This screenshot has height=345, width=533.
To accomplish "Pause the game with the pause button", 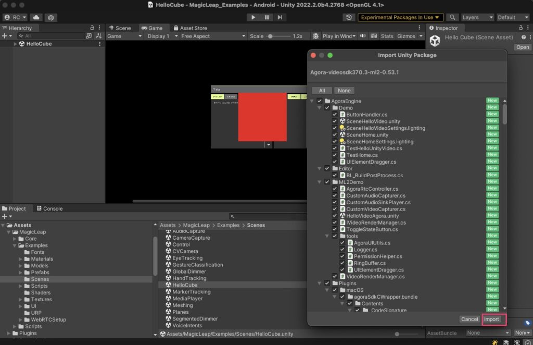I will pos(266,17).
